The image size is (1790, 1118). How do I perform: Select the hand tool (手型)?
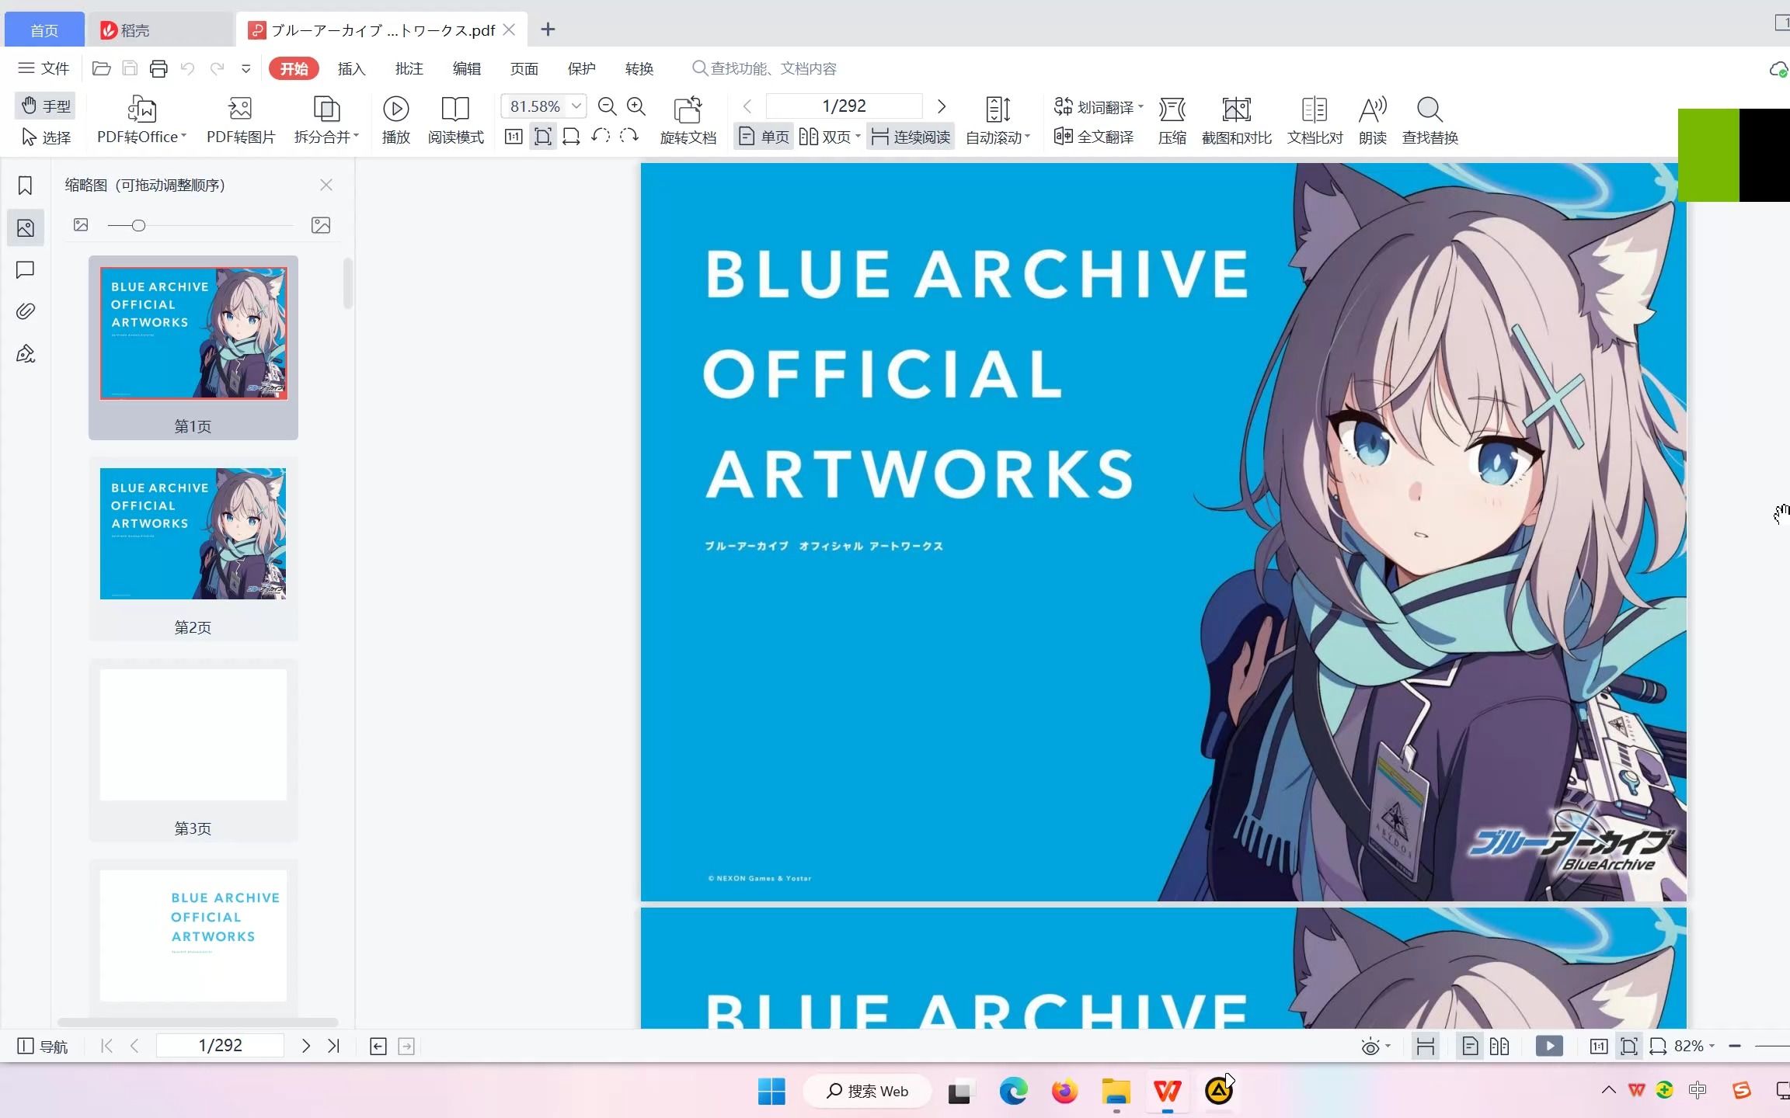46,106
